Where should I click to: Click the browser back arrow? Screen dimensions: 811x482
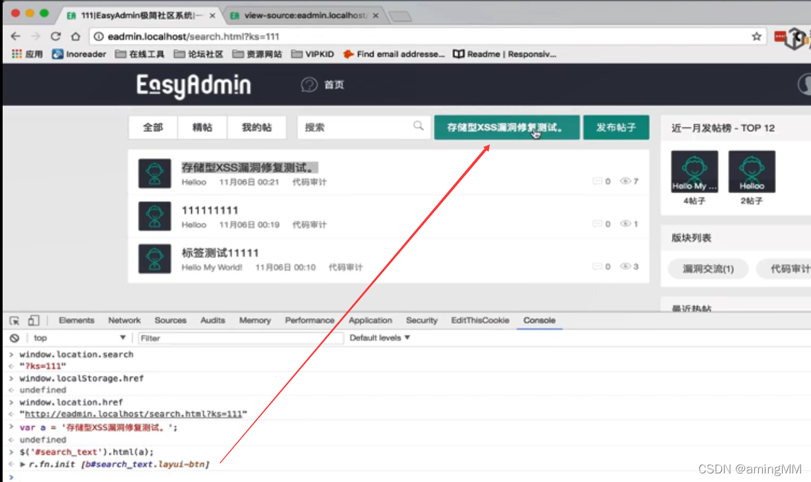click(16, 37)
